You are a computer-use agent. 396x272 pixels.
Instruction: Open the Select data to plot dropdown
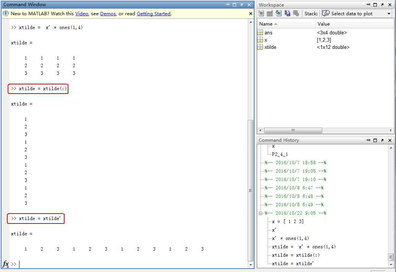389,14
